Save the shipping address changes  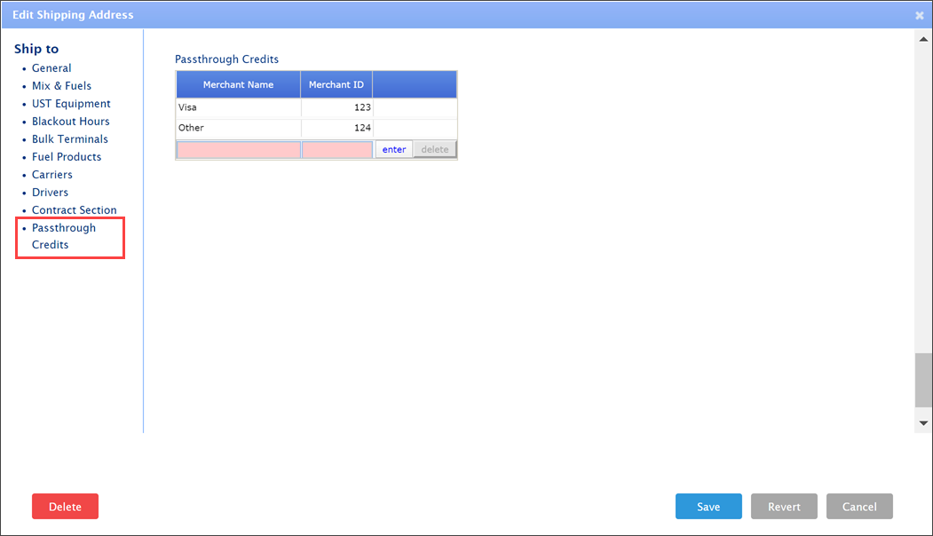[x=708, y=507]
